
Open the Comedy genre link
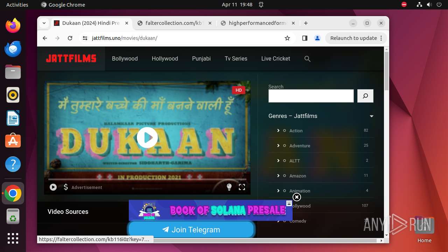tap(297, 221)
